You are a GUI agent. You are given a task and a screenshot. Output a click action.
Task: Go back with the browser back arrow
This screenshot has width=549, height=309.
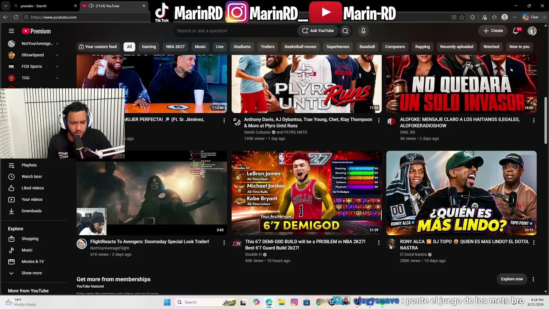(x=6, y=17)
